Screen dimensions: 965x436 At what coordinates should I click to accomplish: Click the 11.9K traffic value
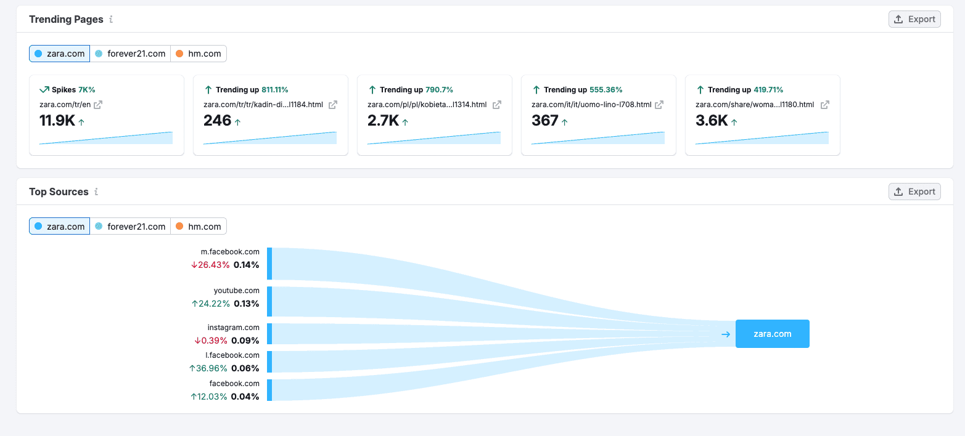57,121
